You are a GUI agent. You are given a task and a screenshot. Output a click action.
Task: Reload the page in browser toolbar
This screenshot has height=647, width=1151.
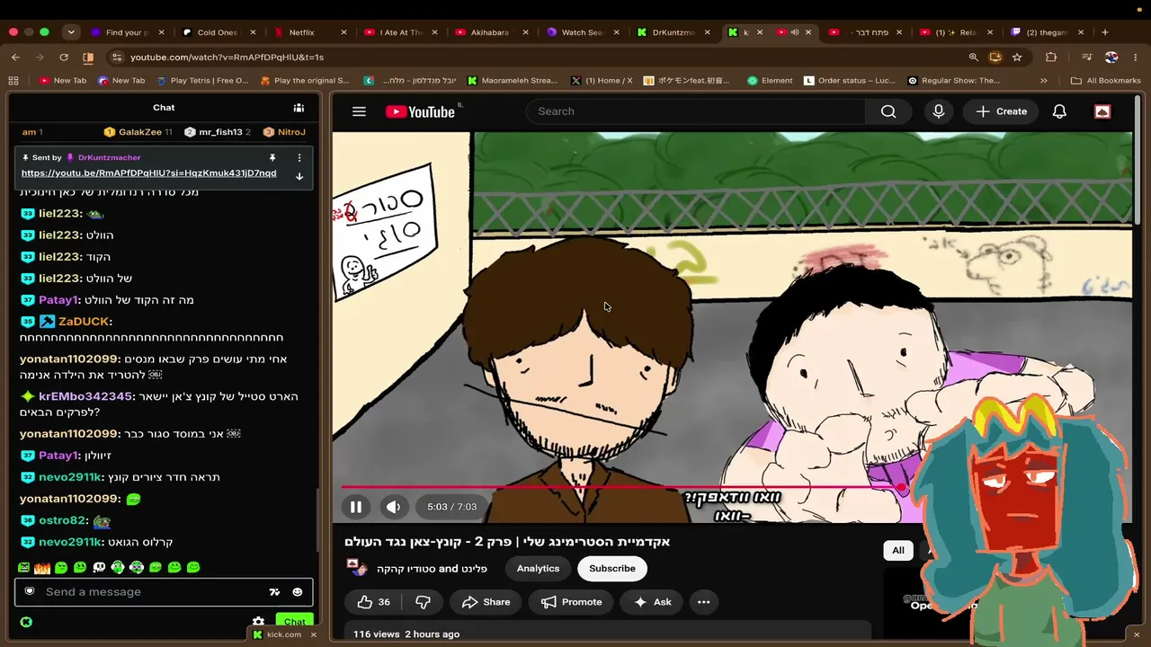64,57
